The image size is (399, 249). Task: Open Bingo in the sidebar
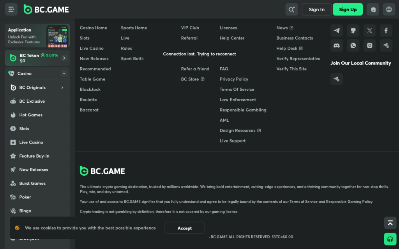tap(37, 211)
